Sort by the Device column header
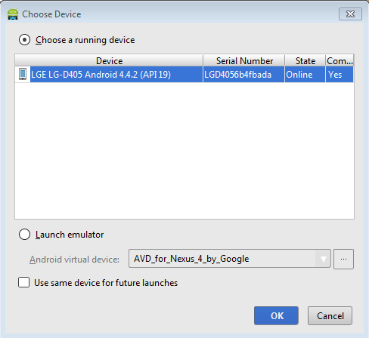Image resolution: width=369 pixels, height=338 pixels. (109, 61)
